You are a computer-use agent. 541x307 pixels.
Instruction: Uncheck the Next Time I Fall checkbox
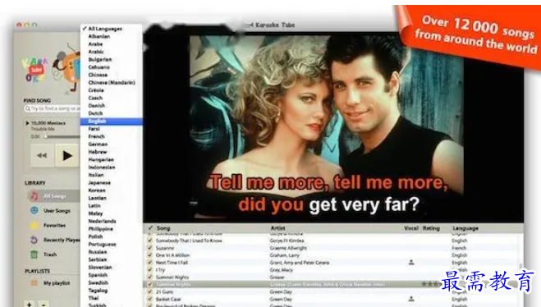[149, 263]
